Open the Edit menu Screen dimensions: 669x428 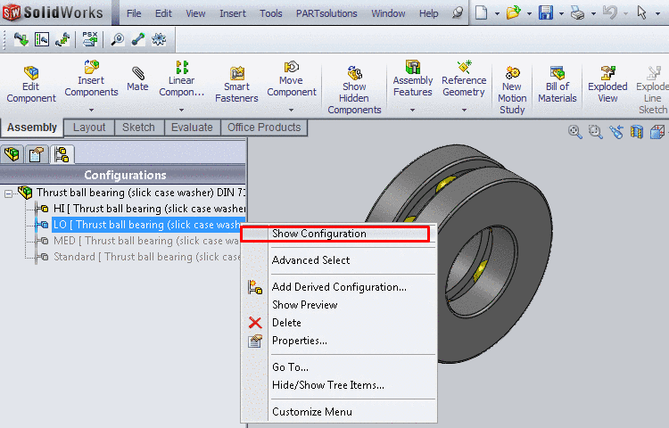coord(163,13)
